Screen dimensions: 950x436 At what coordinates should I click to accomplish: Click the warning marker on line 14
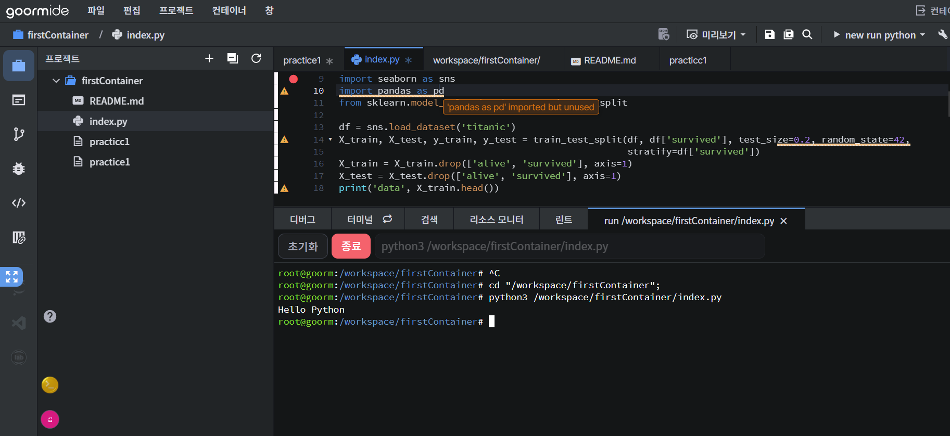point(284,139)
